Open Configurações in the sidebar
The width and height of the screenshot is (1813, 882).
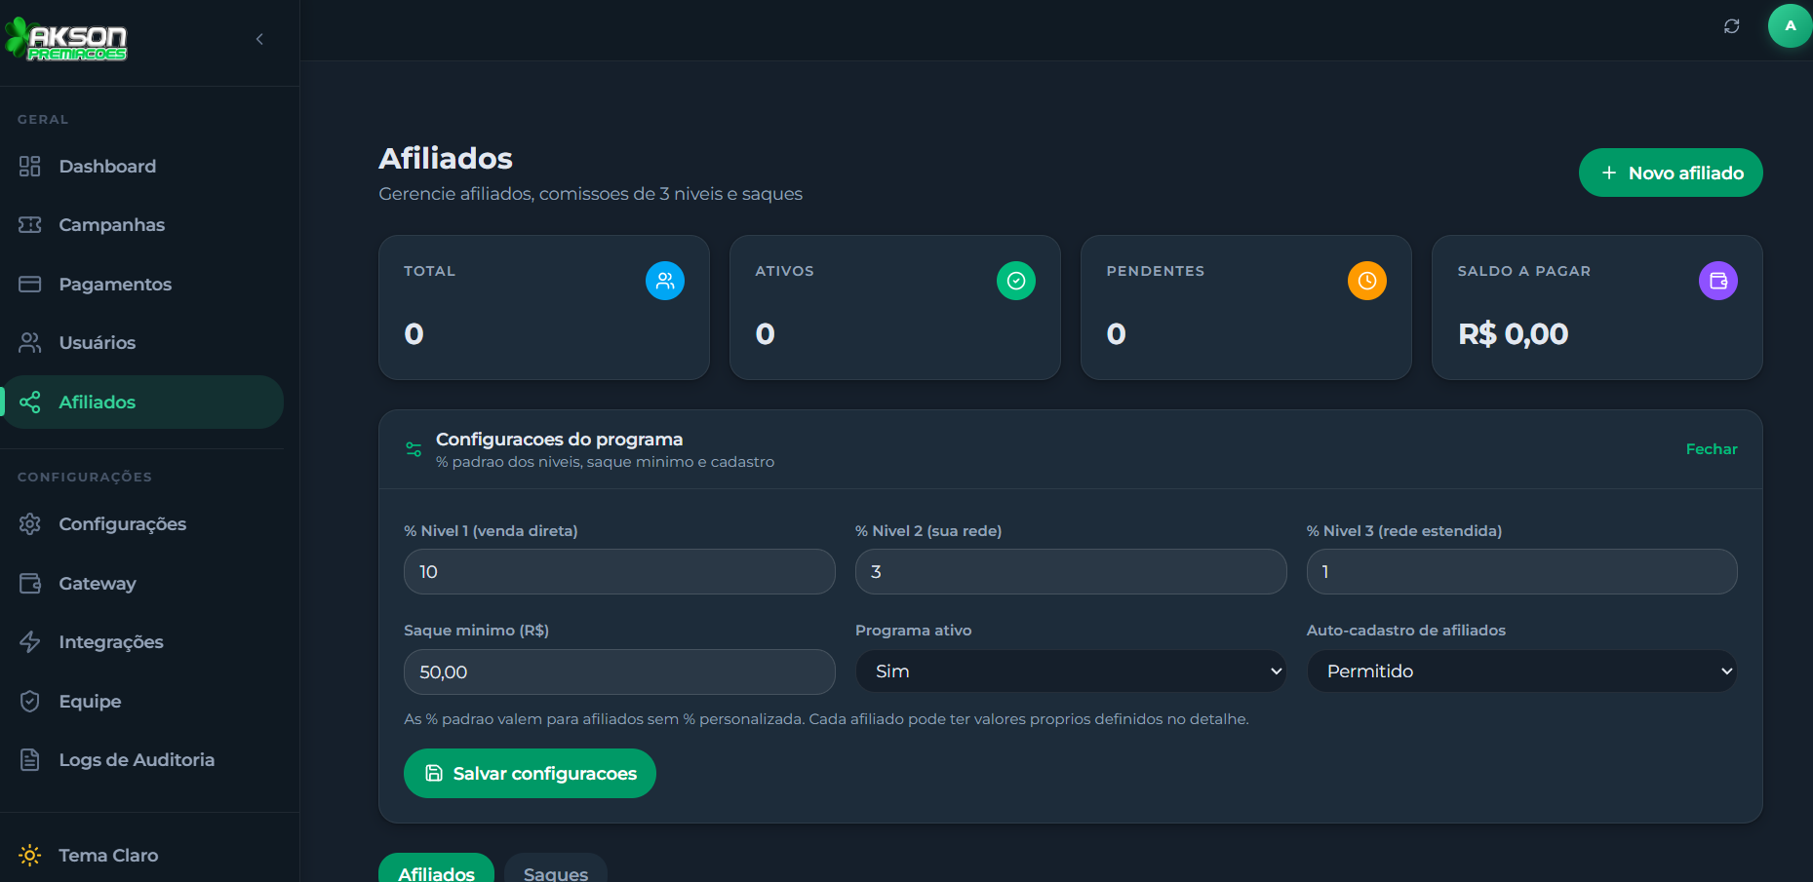click(142, 524)
